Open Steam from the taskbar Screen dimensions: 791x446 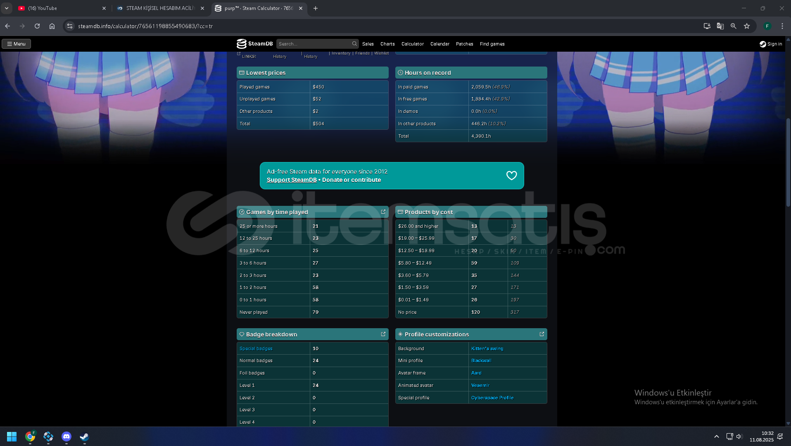tap(84, 436)
